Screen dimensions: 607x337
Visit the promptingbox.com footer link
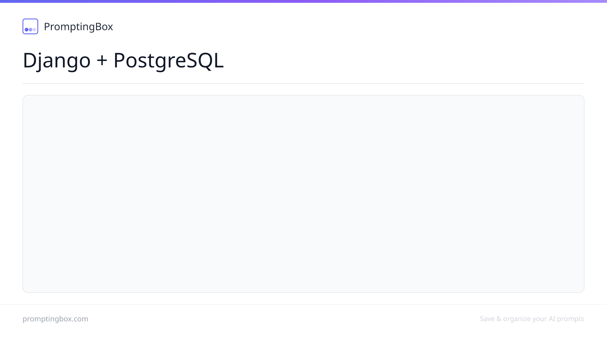[x=55, y=319]
